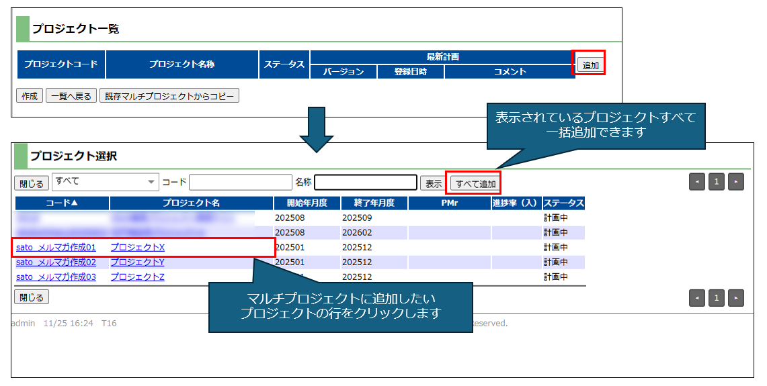
Task: Focus the 名称 text input field
Action: click(366, 183)
